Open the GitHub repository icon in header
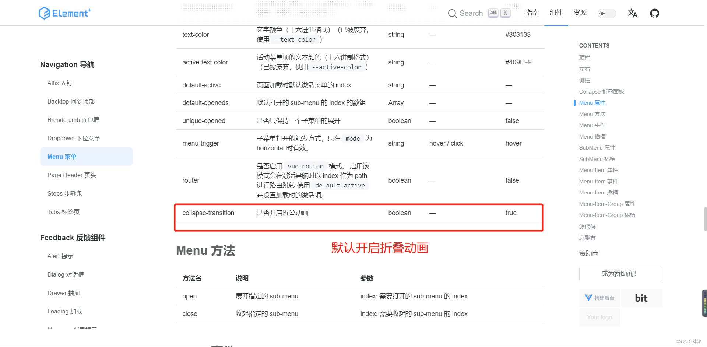Image resolution: width=707 pixels, height=347 pixels. pyautogui.click(x=655, y=13)
